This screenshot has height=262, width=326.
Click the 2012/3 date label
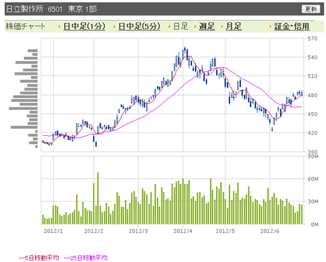[x=138, y=231]
